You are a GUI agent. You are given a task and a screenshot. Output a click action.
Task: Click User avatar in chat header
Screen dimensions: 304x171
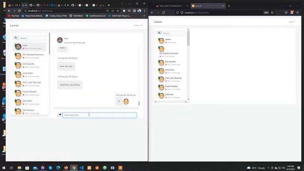click(x=60, y=40)
